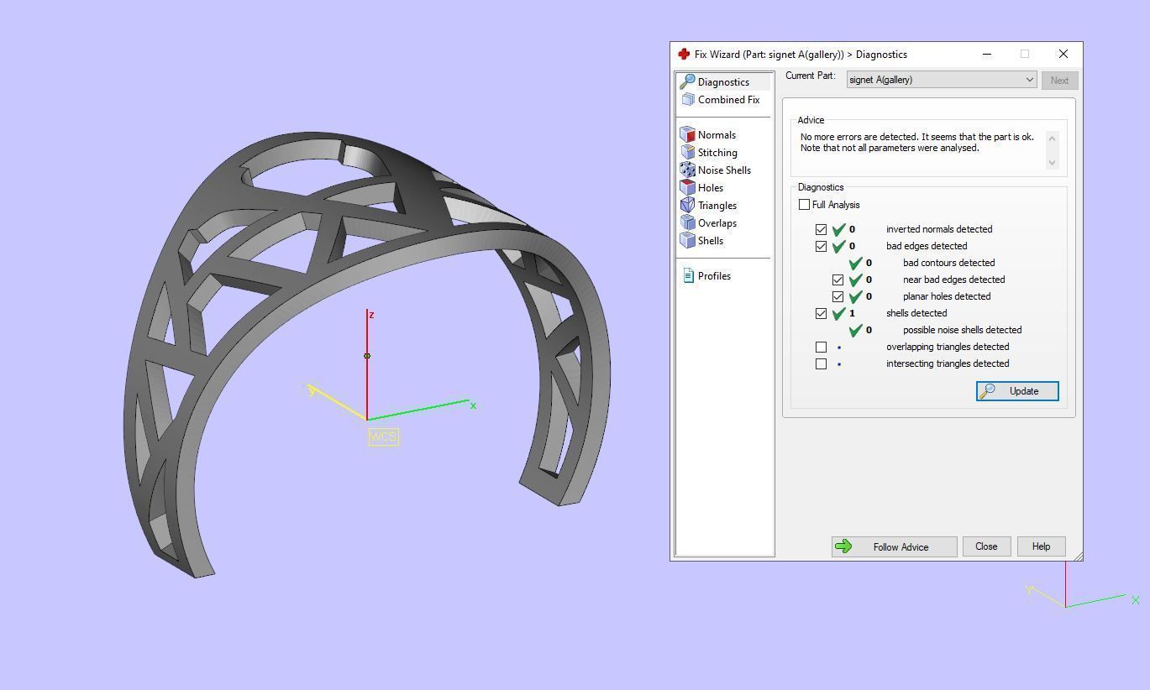Uncheck shells detection checkbox
1150x690 pixels.
[821, 313]
